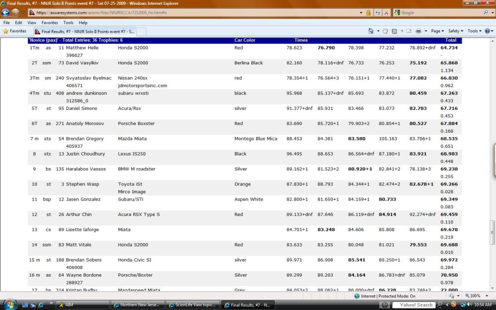496x310 pixels.
Task: Switch to the Northern New Jersey taskbar window
Action: tap(138, 305)
